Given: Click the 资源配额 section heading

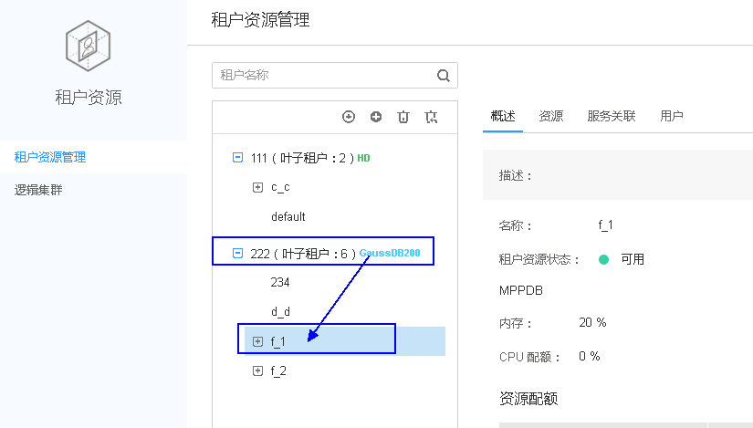Looking at the screenshot, I should 528,399.
